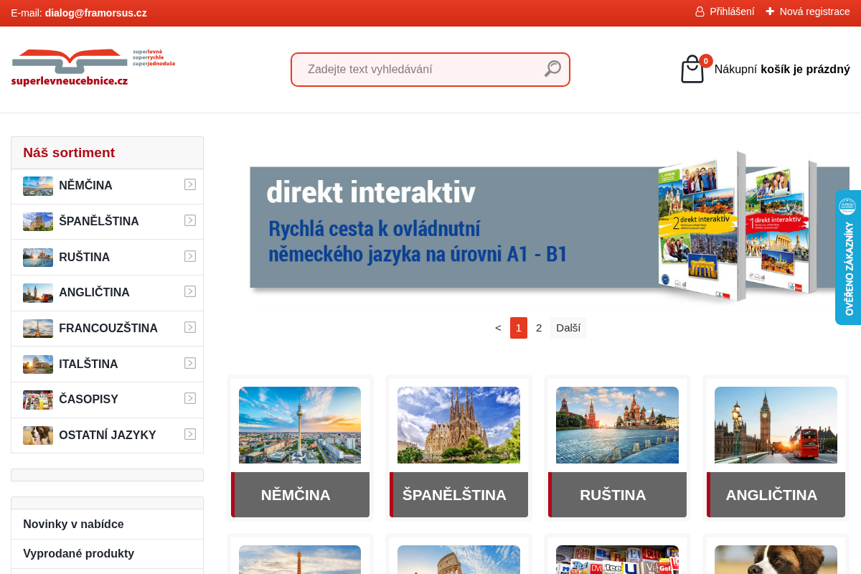Click the Němčina sidebar thumbnail icon
Image resolution: width=861 pixels, height=574 pixels.
38,186
